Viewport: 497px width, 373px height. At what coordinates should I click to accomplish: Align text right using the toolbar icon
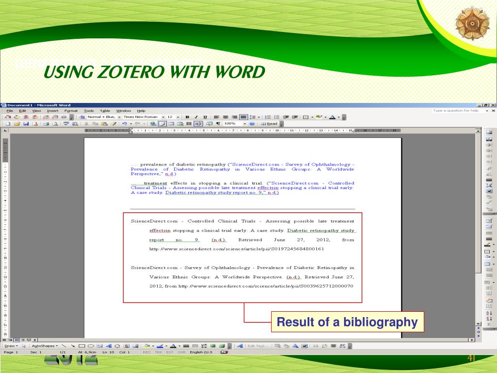tap(234, 117)
